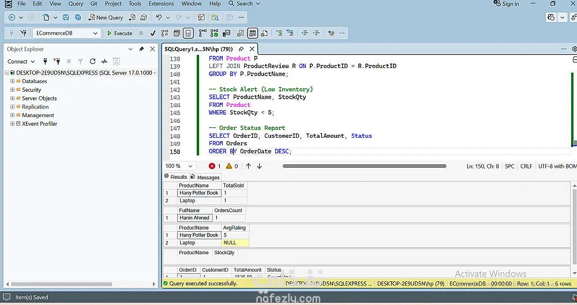The height and width of the screenshot is (305, 577).
Task: Select the Hanin Ahmed FullName cell
Action: tap(194, 218)
